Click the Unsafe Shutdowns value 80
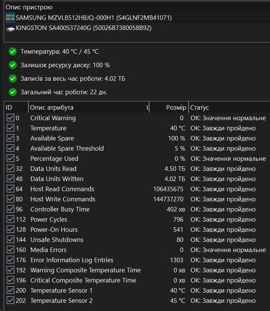Viewport: 270px width, 311px height. pyautogui.click(x=180, y=240)
